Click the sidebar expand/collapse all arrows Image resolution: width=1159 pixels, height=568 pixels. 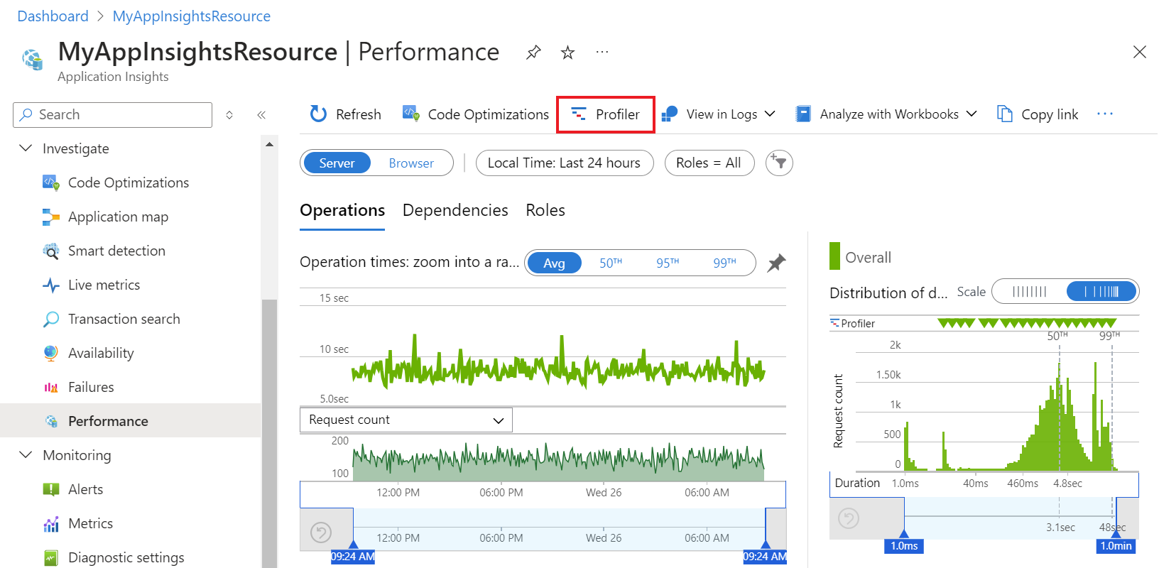pos(229,115)
